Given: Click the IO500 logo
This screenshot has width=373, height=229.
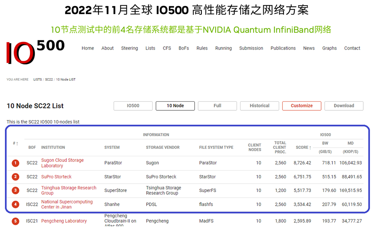Looking at the screenshot, I should 35,52.
